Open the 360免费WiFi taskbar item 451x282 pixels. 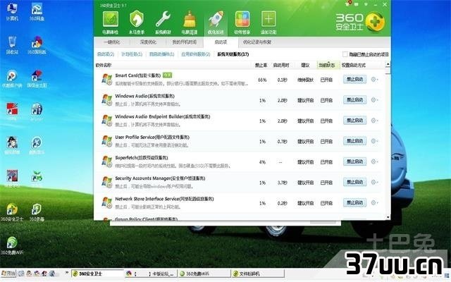(x=204, y=274)
